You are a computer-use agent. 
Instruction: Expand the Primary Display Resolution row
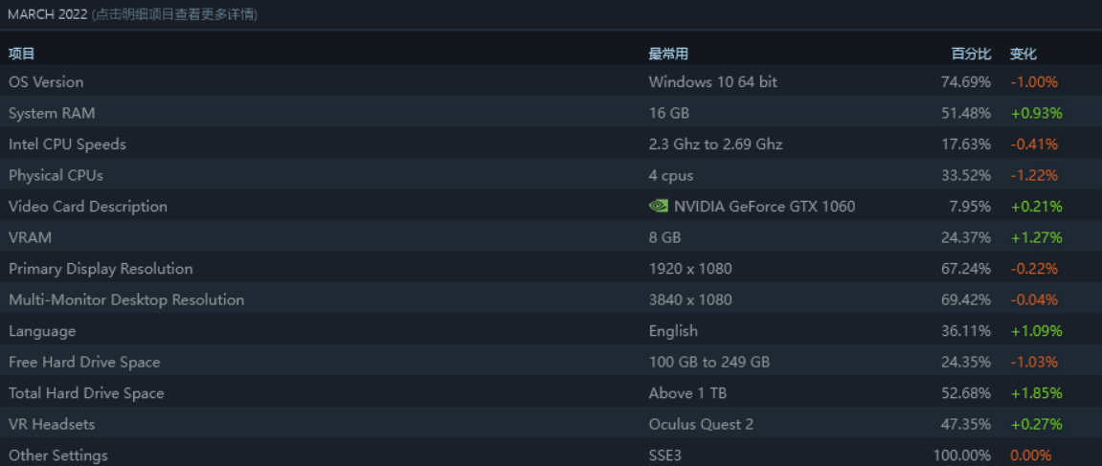pos(101,269)
